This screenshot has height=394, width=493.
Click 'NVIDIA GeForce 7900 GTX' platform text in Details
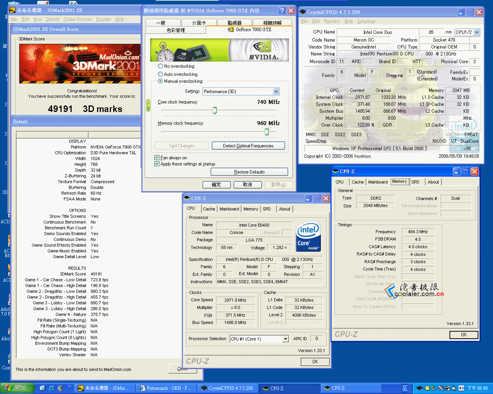116,147
